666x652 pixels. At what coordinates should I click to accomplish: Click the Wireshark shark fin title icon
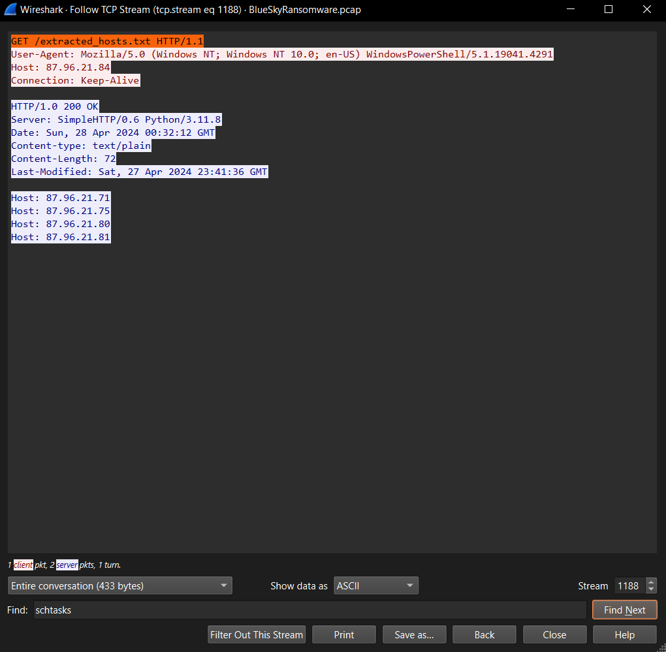[10, 9]
